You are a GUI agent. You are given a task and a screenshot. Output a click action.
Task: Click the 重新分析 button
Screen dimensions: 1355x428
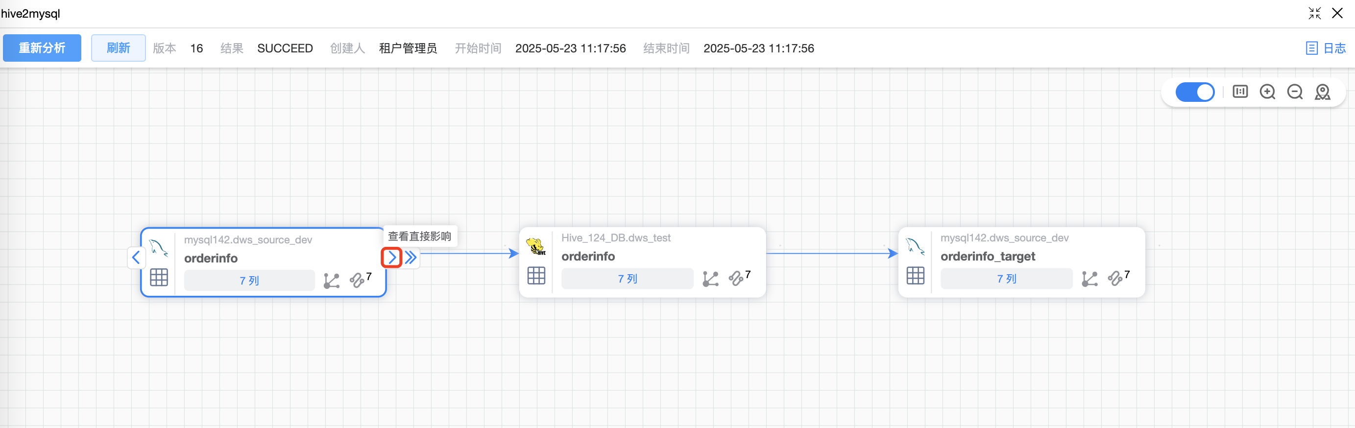tap(42, 48)
